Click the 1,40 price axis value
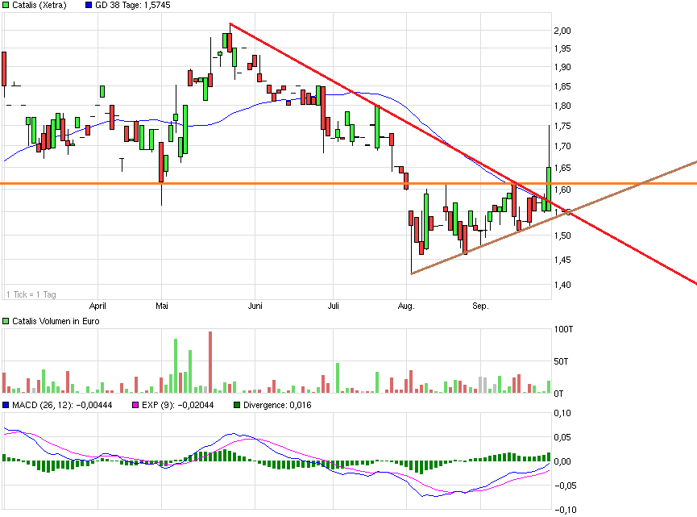Image resolution: width=697 pixels, height=517 pixels. point(562,285)
